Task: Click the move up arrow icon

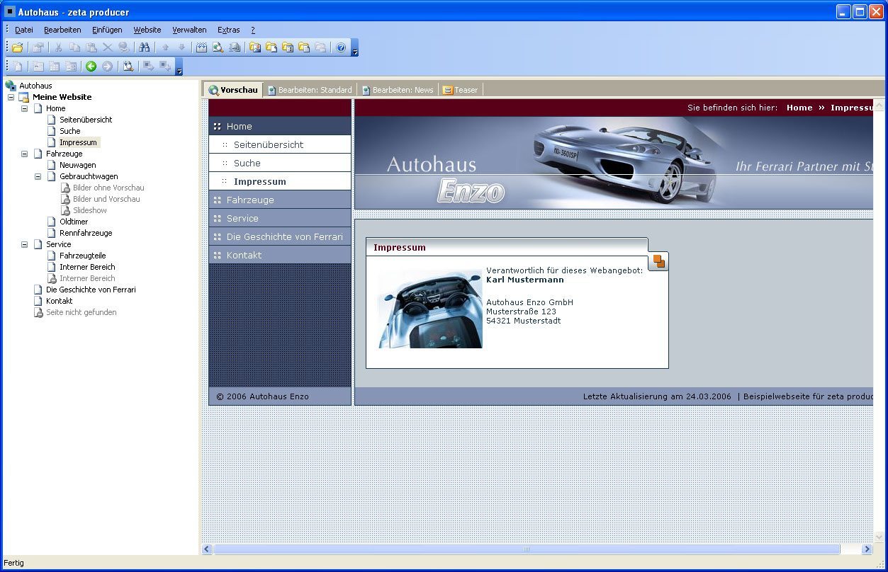Action: pyautogui.click(x=166, y=47)
